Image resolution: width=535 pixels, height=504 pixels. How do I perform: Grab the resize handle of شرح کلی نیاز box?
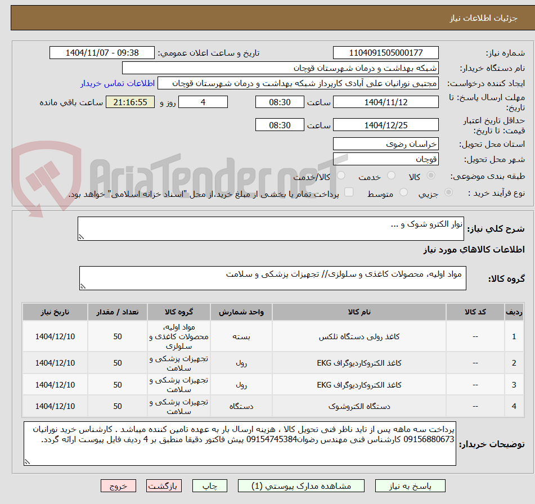[x=81, y=237]
